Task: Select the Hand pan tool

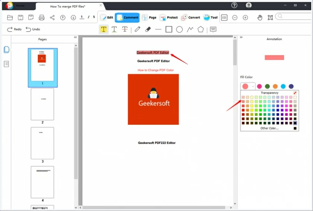Action: coord(260,17)
